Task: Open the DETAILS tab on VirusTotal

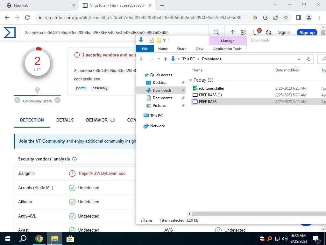Action: pyautogui.click(x=65, y=120)
